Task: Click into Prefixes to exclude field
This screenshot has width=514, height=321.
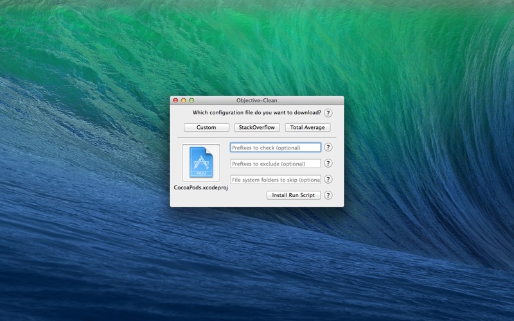Action: [x=276, y=164]
